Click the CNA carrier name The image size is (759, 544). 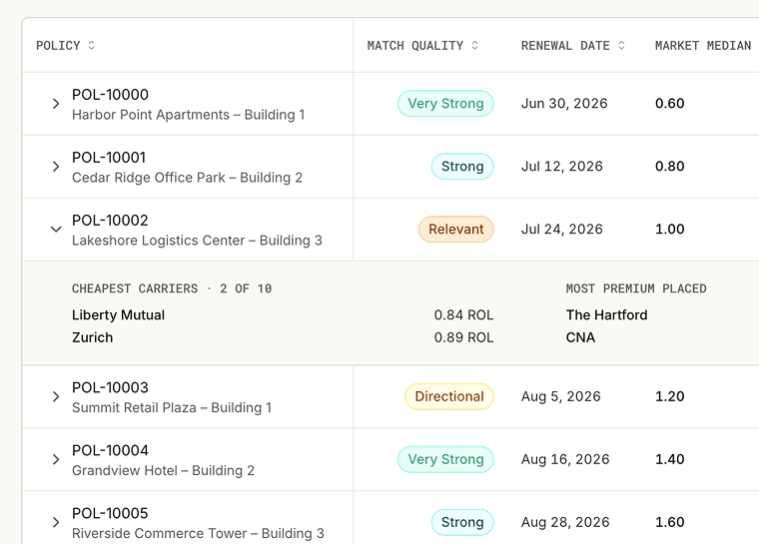pyautogui.click(x=580, y=337)
